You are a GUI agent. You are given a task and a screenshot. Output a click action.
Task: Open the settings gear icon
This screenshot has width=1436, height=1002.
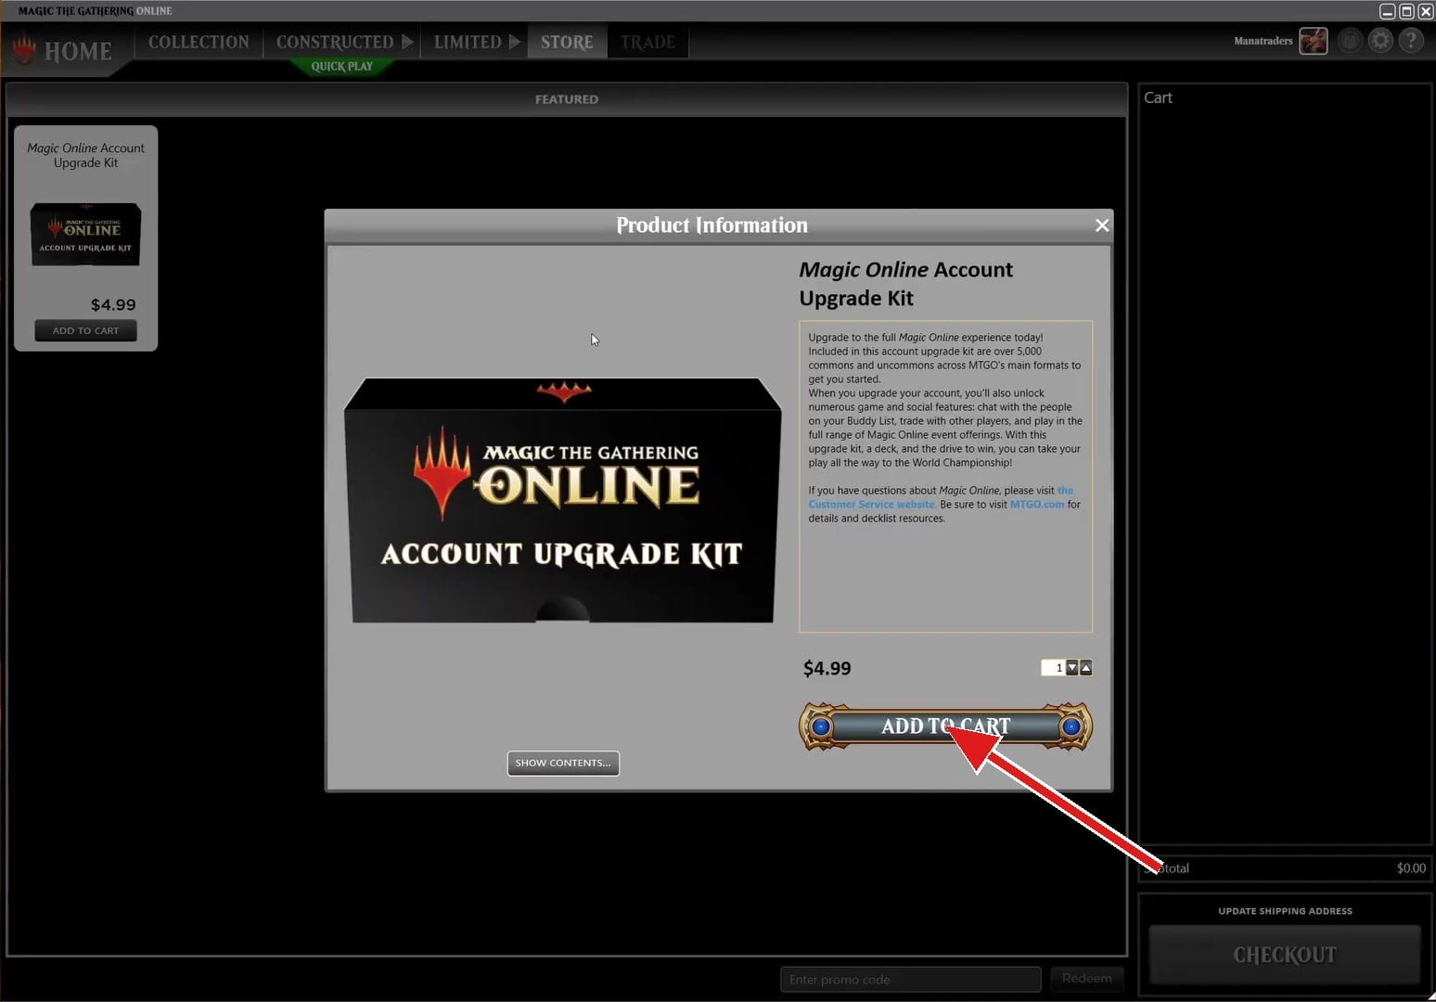click(1380, 41)
